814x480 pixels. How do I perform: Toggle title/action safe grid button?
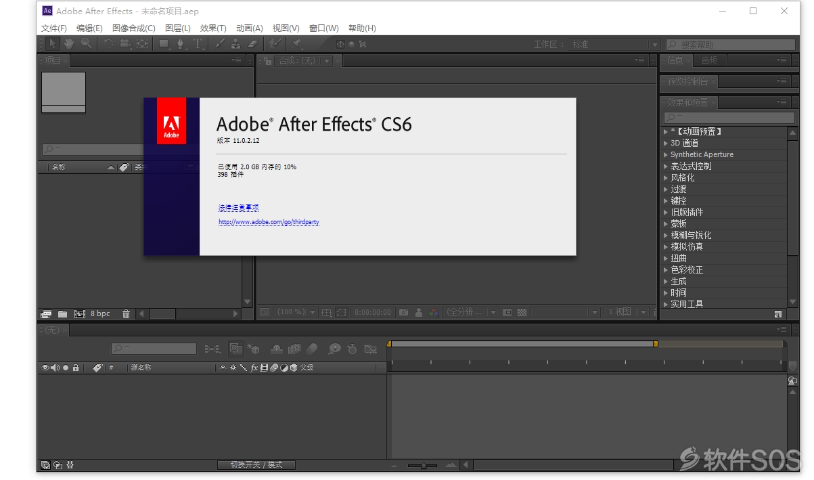[326, 312]
